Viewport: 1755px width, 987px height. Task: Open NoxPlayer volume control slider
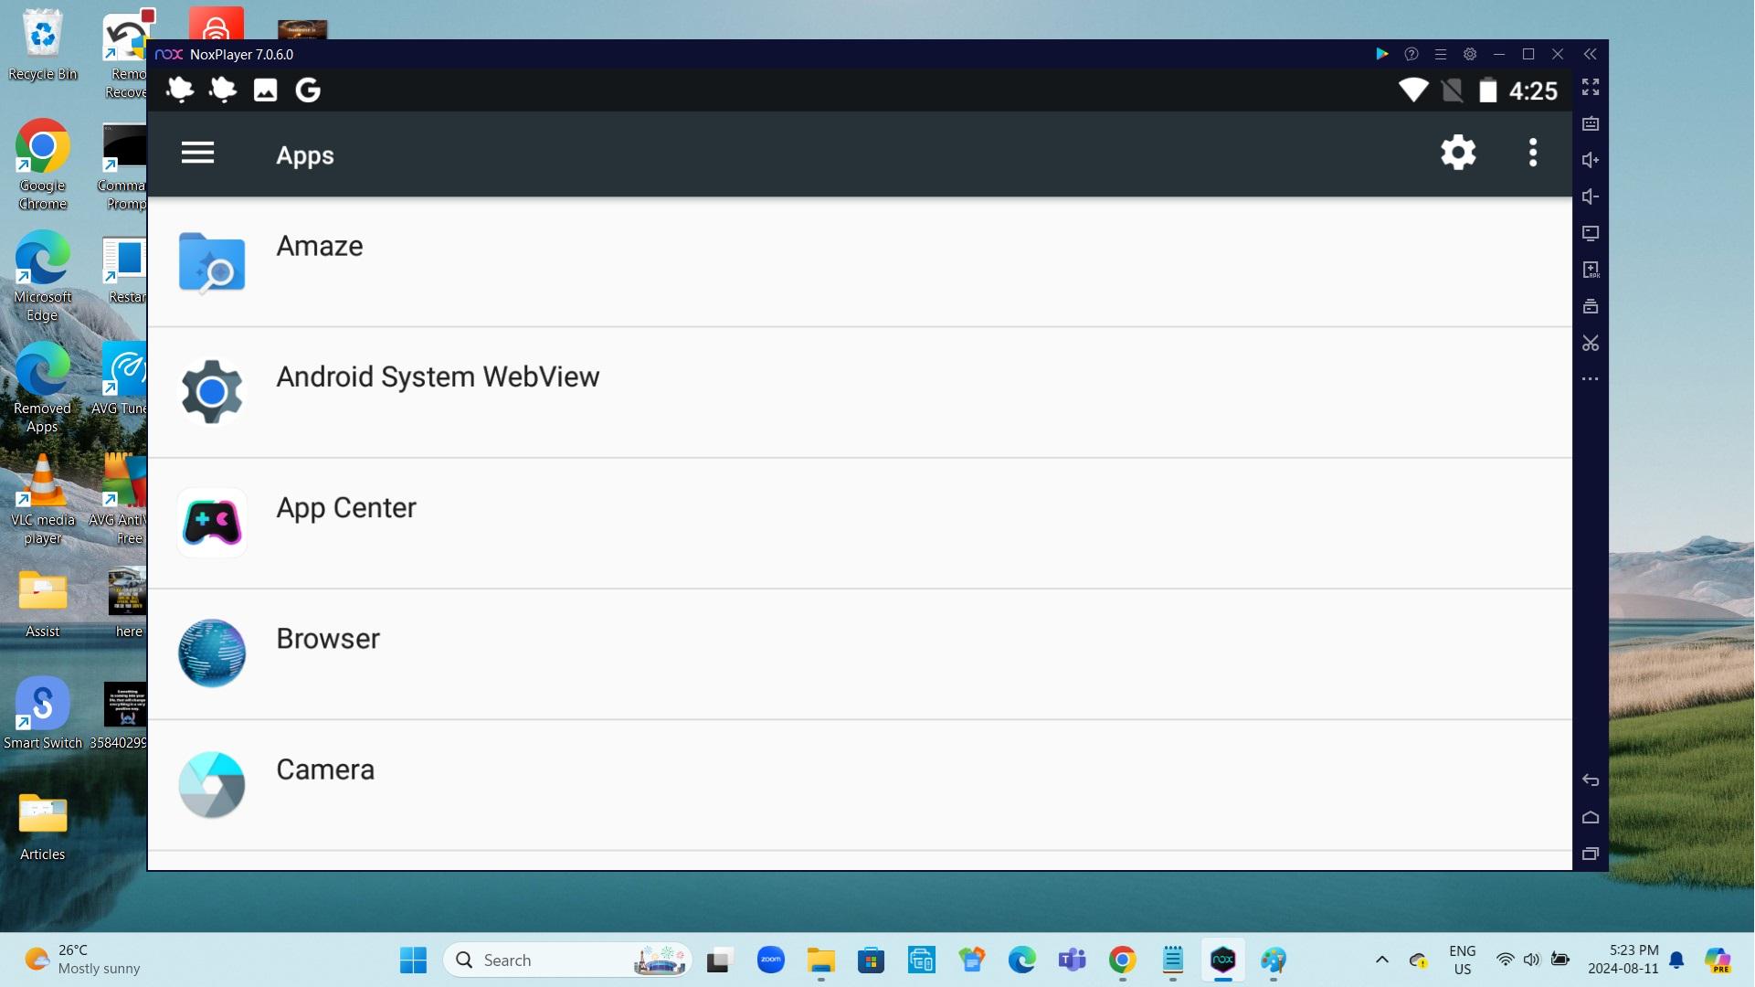tap(1590, 159)
